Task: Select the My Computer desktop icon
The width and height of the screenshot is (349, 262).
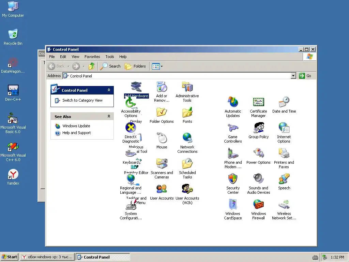Action: (x=13, y=9)
